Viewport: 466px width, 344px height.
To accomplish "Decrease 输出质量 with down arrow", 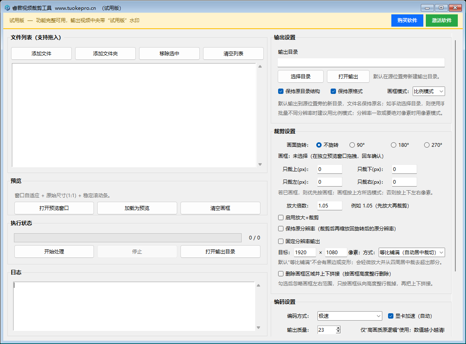I will pyautogui.click(x=338, y=332).
